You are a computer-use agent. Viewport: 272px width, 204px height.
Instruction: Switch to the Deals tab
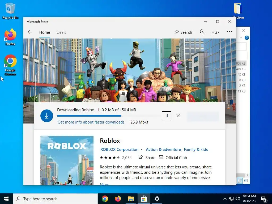pyautogui.click(x=61, y=32)
